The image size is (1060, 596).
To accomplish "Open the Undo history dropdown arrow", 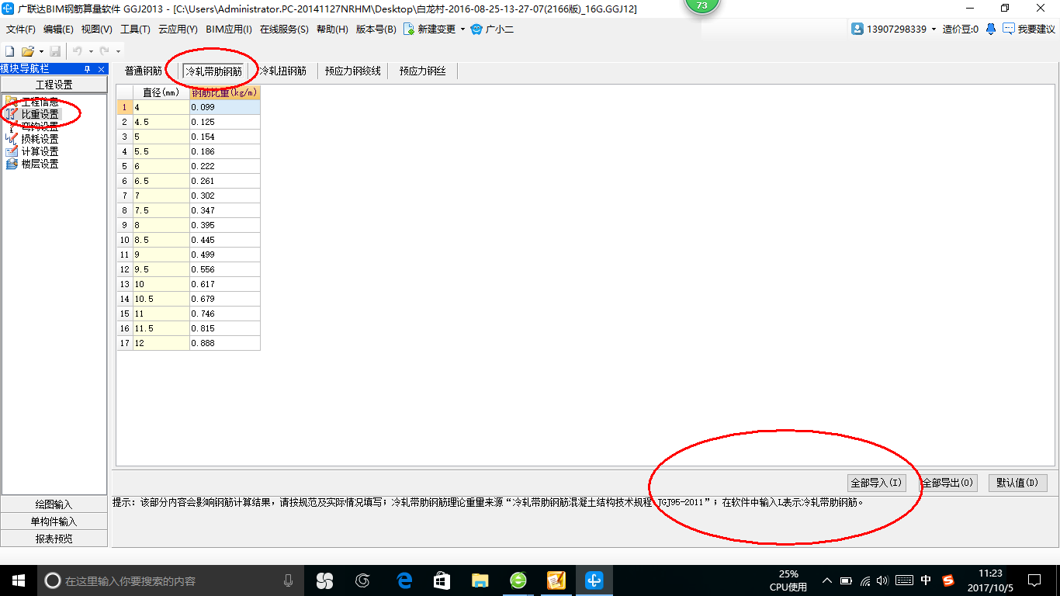I will tap(91, 51).
